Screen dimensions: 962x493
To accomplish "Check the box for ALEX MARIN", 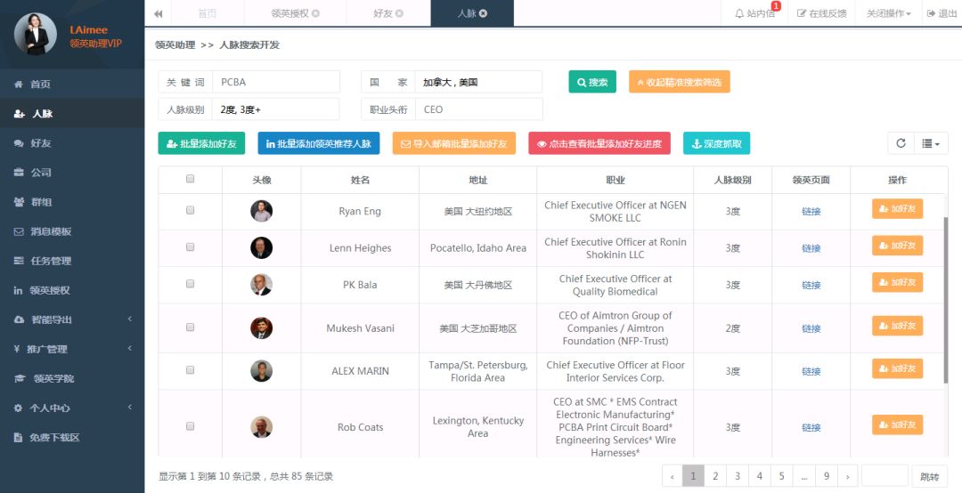I will [191, 370].
